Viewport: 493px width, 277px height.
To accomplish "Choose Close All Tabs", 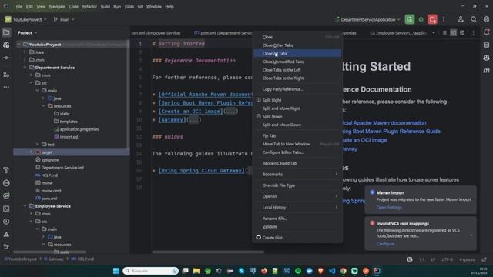I will tap(297, 53).
